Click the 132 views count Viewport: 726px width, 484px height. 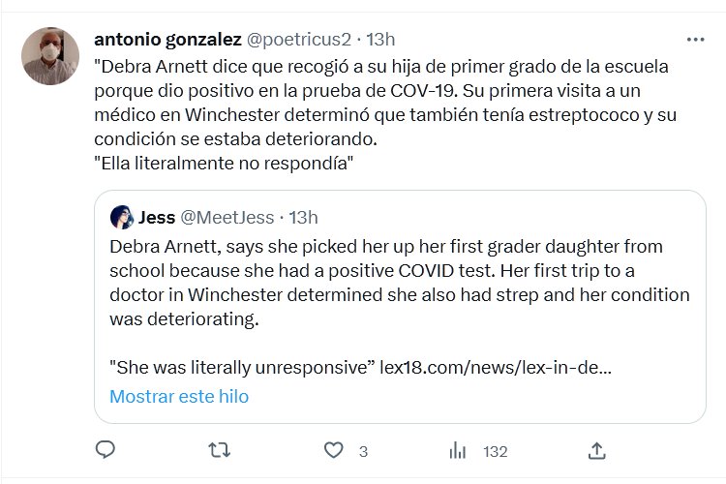(496, 451)
